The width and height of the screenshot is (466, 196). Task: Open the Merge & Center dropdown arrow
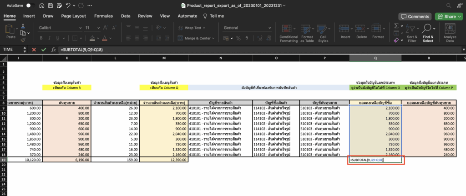click(214, 39)
